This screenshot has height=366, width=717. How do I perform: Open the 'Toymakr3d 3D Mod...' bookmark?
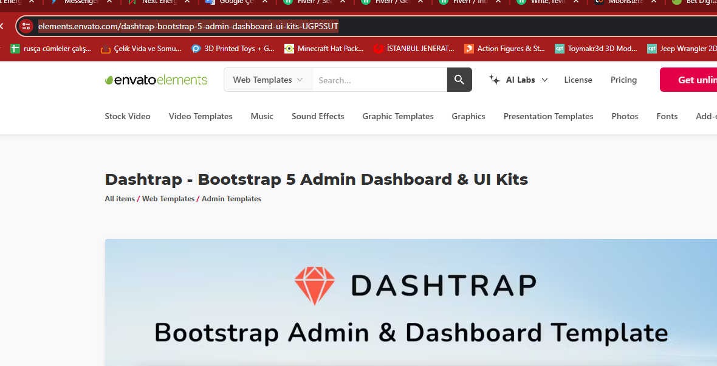tap(596, 49)
